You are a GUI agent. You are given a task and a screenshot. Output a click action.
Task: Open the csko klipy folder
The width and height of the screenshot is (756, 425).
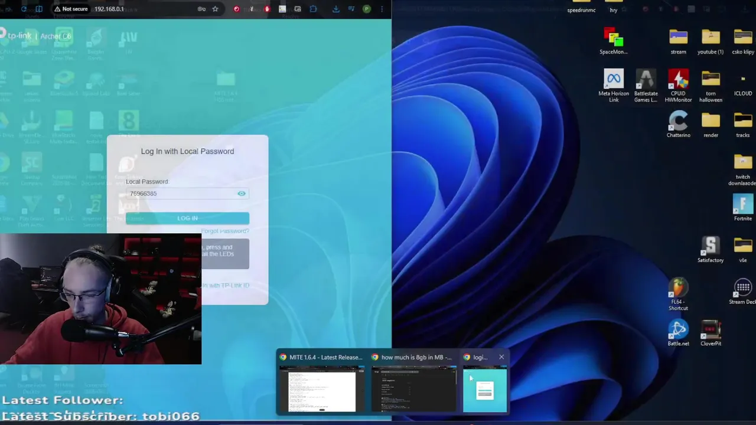click(742, 41)
